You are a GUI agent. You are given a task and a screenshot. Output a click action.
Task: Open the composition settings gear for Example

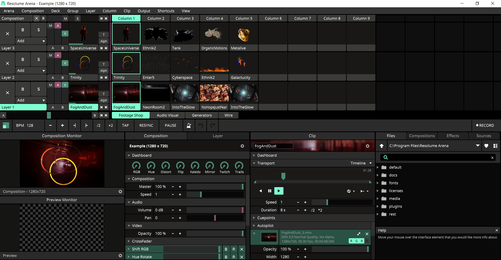click(242, 146)
